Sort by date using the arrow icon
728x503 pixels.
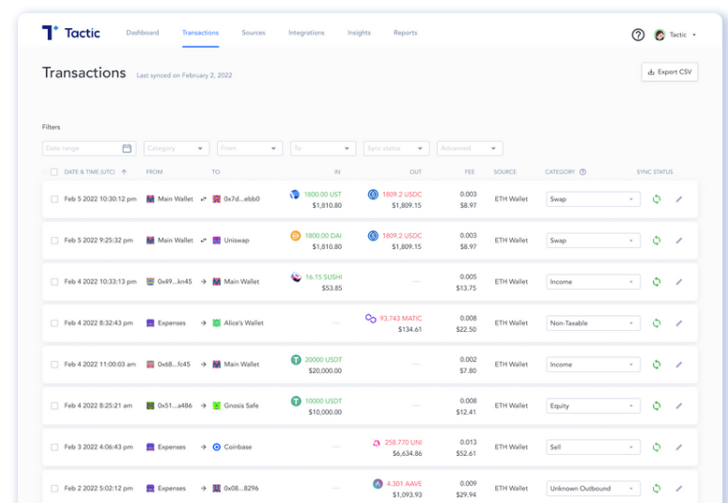tap(124, 171)
